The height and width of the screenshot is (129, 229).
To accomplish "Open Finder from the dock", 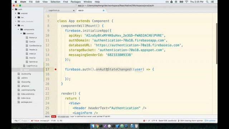I will [x=93, y=126].
